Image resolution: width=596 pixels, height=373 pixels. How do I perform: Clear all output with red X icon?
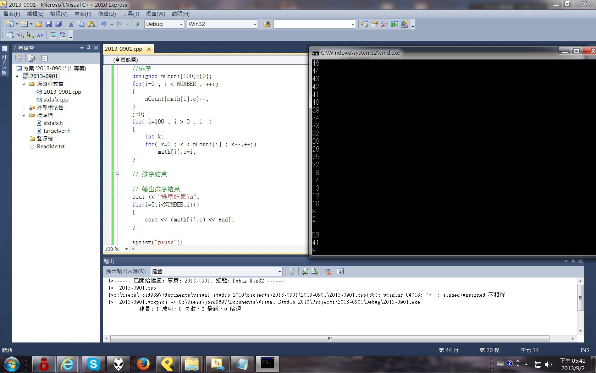[x=328, y=271]
